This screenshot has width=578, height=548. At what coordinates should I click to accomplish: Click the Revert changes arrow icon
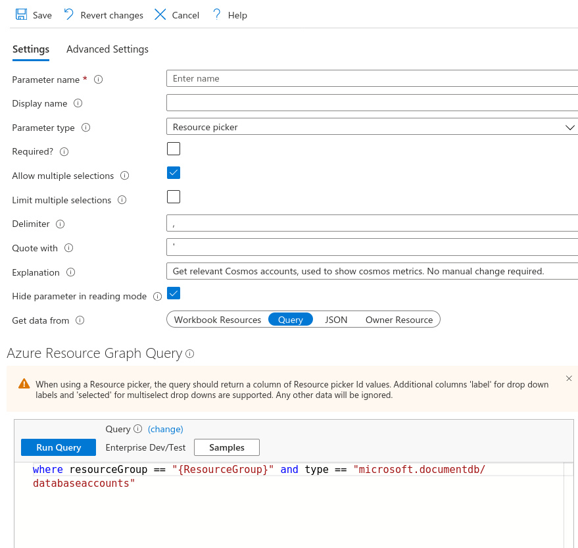click(69, 14)
